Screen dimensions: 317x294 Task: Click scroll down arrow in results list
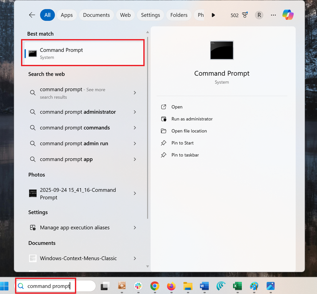click(148, 266)
